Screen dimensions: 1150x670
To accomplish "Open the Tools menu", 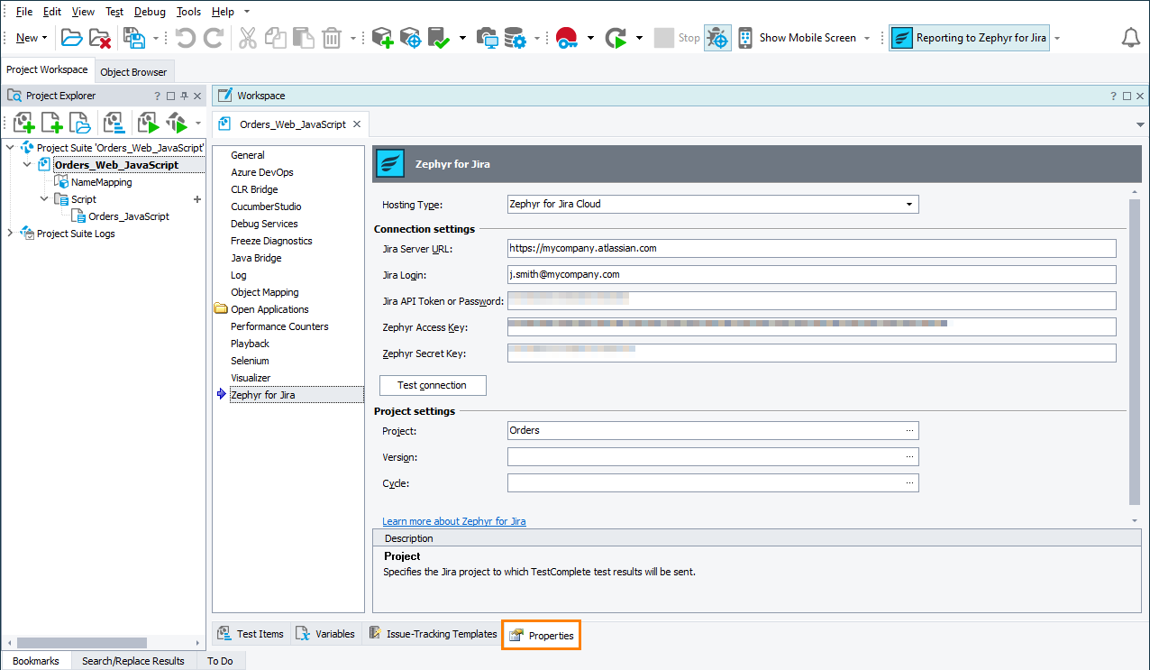I will tap(188, 12).
